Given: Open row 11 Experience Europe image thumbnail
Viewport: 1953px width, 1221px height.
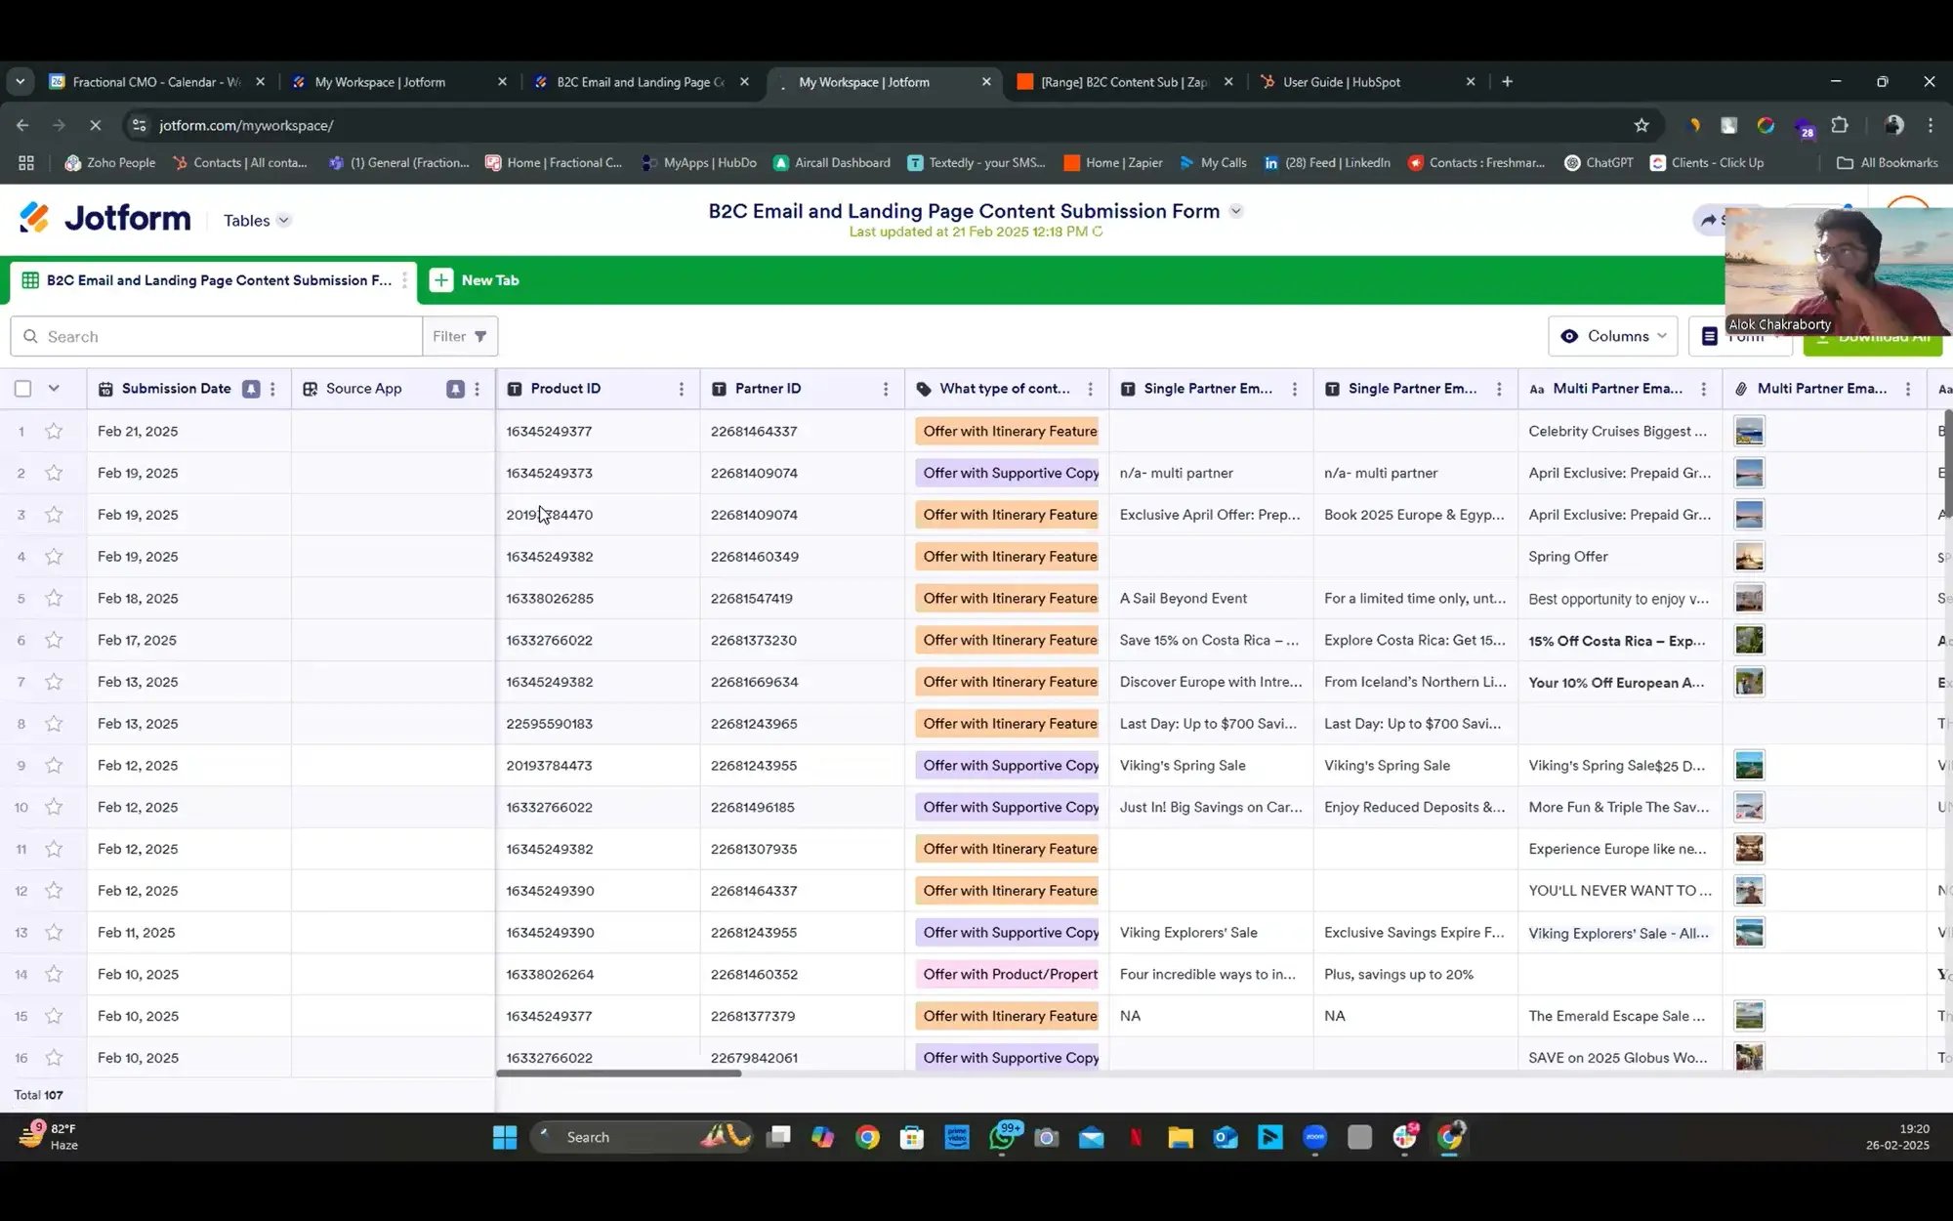Looking at the screenshot, I should pyautogui.click(x=1749, y=849).
